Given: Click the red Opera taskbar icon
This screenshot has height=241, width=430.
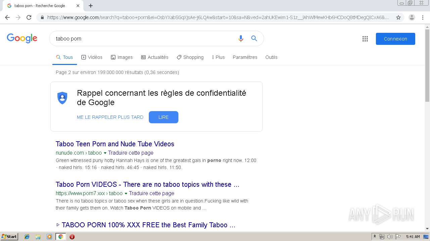Looking at the screenshot, I should [72, 237].
